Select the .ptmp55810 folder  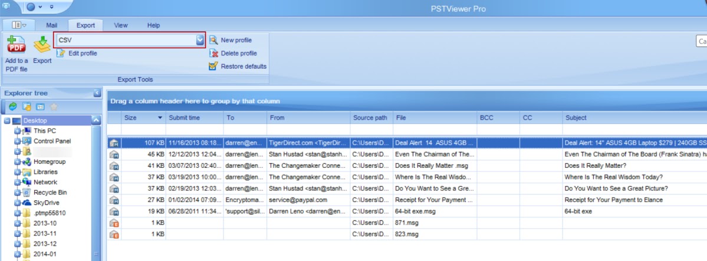[50, 213]
